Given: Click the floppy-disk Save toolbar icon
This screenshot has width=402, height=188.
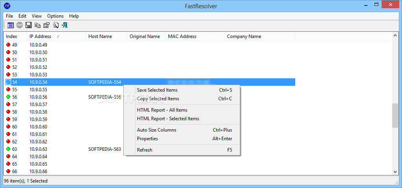Looking at the screenshot, I should [x=28, y=25].
